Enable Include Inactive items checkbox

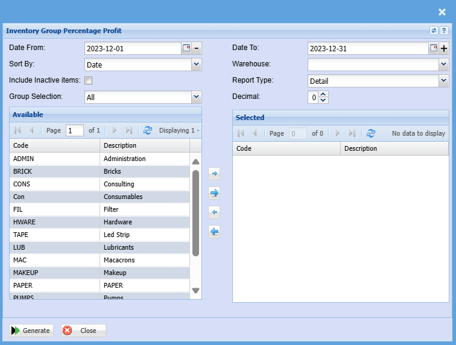[88, 80]
